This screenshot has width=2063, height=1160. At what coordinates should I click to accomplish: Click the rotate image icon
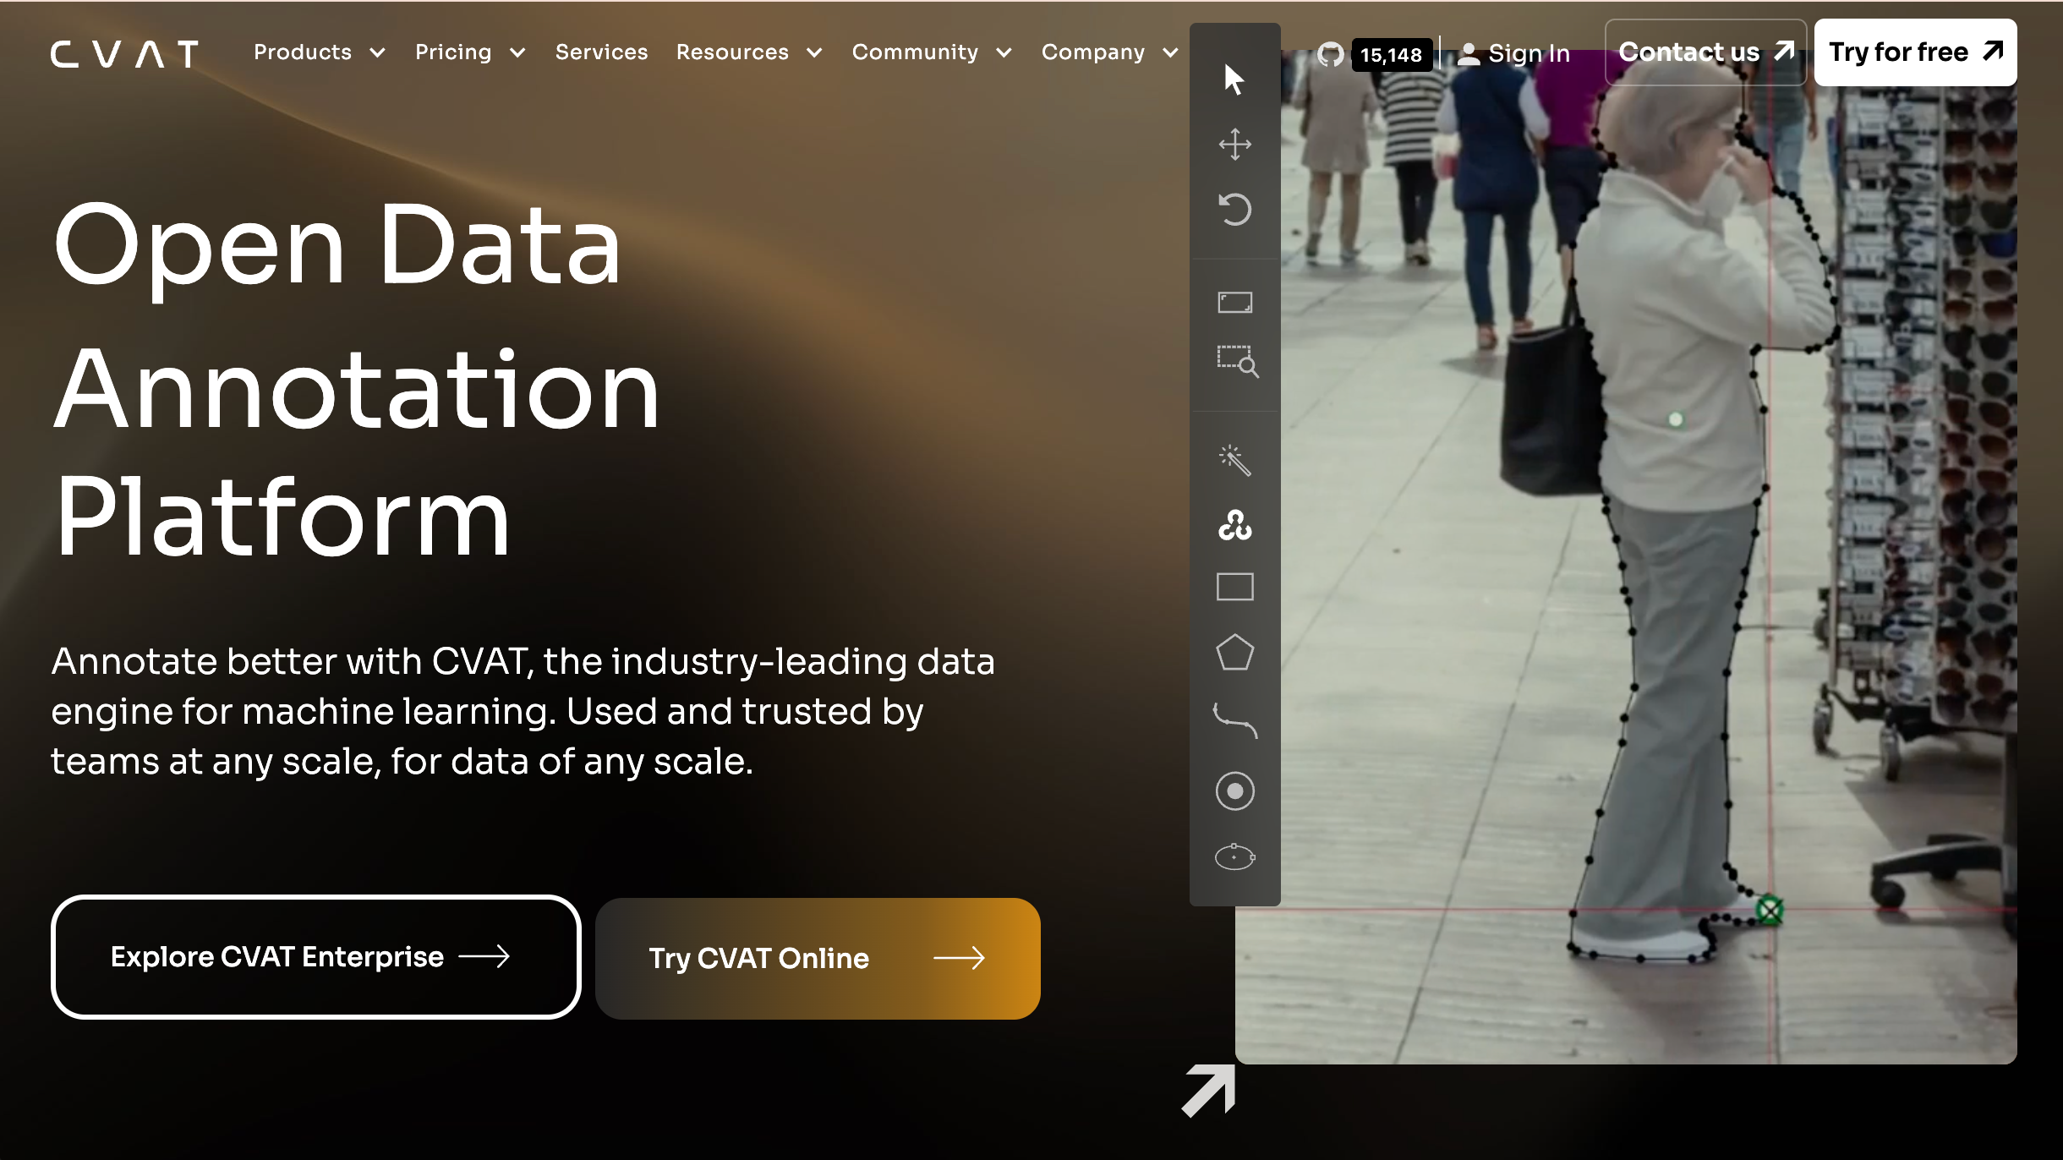tap(1234, 210)
